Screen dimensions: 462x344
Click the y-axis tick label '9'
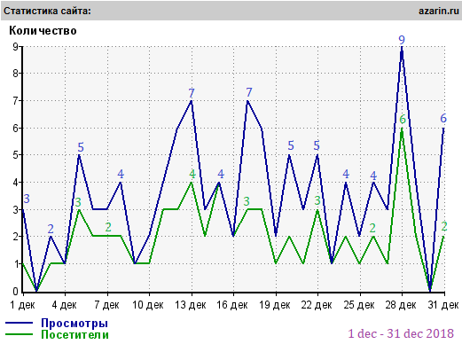pos(15,46)
